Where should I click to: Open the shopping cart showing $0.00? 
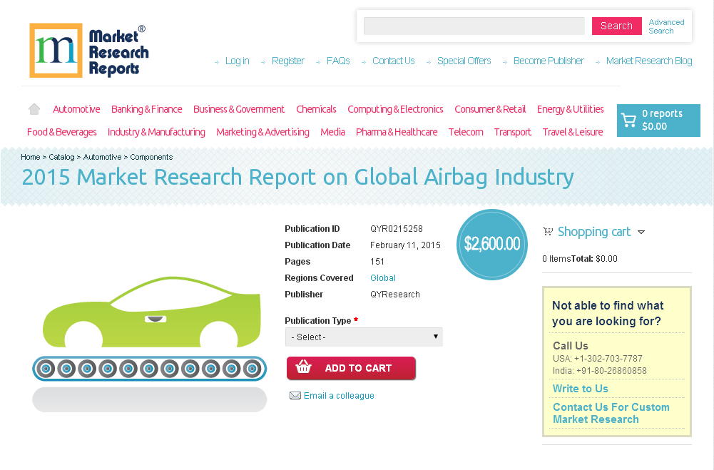(x=658, y=120)
